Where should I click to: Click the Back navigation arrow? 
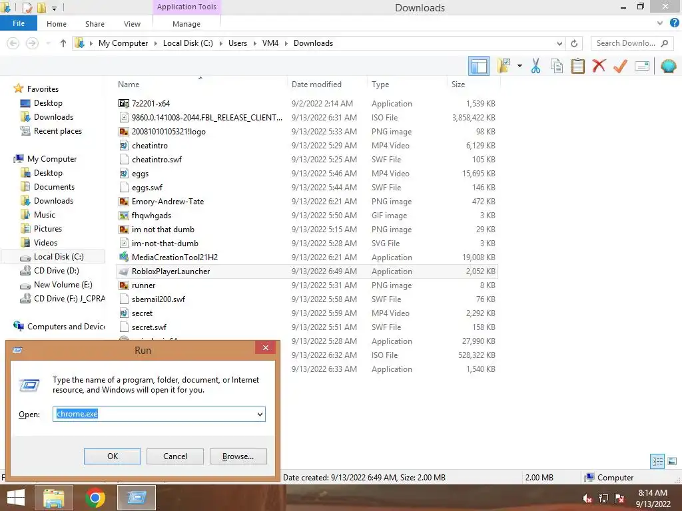click(13, 43)
